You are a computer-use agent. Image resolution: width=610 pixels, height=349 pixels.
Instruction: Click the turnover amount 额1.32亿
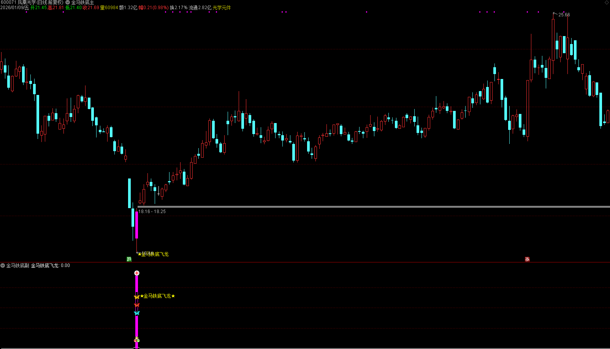click(128, 8)
